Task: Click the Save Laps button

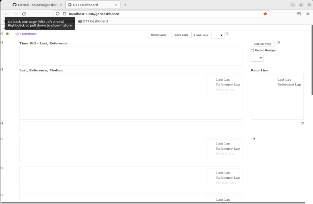Action: tap(181, 35)
